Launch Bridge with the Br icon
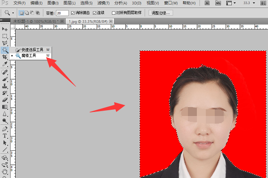 (x=207, y=3)
